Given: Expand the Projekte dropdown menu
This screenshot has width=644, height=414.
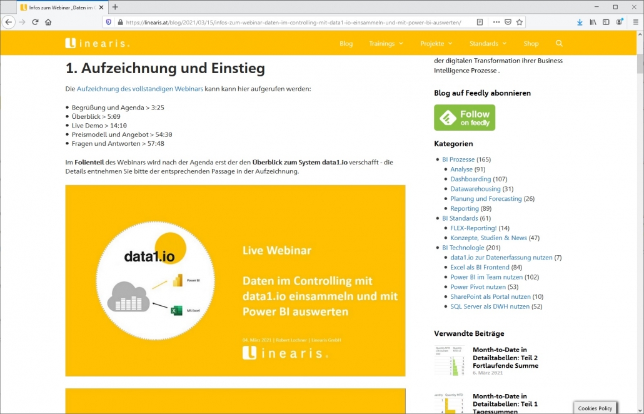Looking at the screenshot, I should [436, 44].
